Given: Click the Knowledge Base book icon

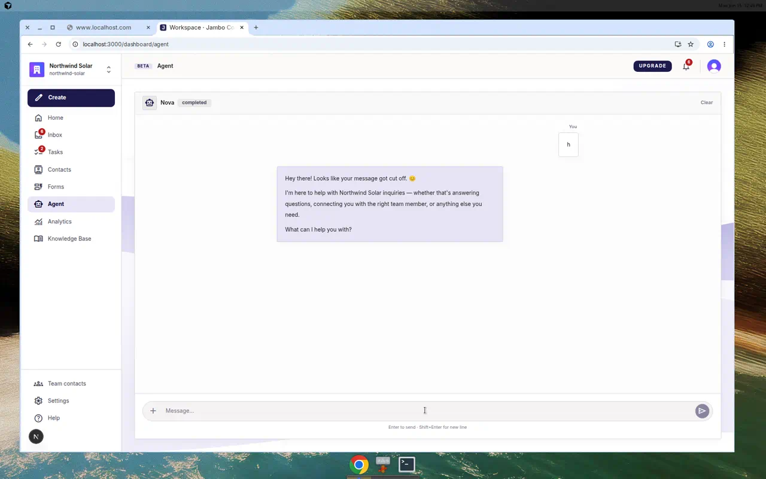Looking at the screenshot, I should 38,238.
